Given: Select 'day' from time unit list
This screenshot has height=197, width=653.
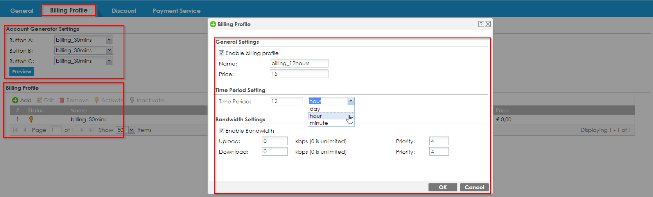Looking at the screenshot, I should tap(315, 109).
